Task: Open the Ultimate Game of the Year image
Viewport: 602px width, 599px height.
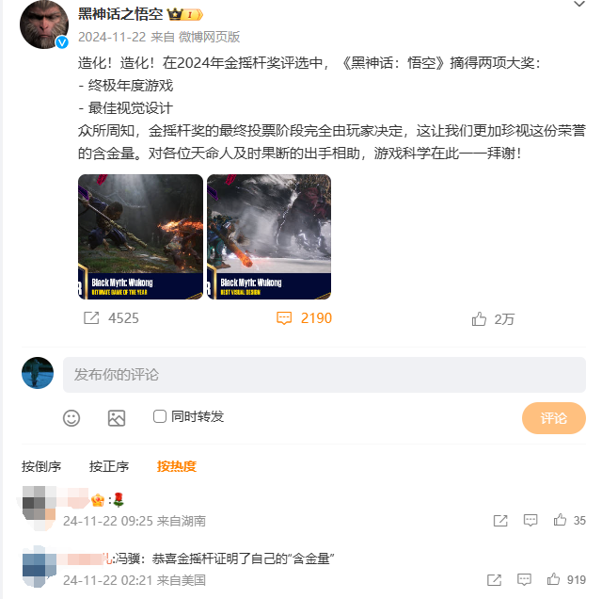Action: 140,236
